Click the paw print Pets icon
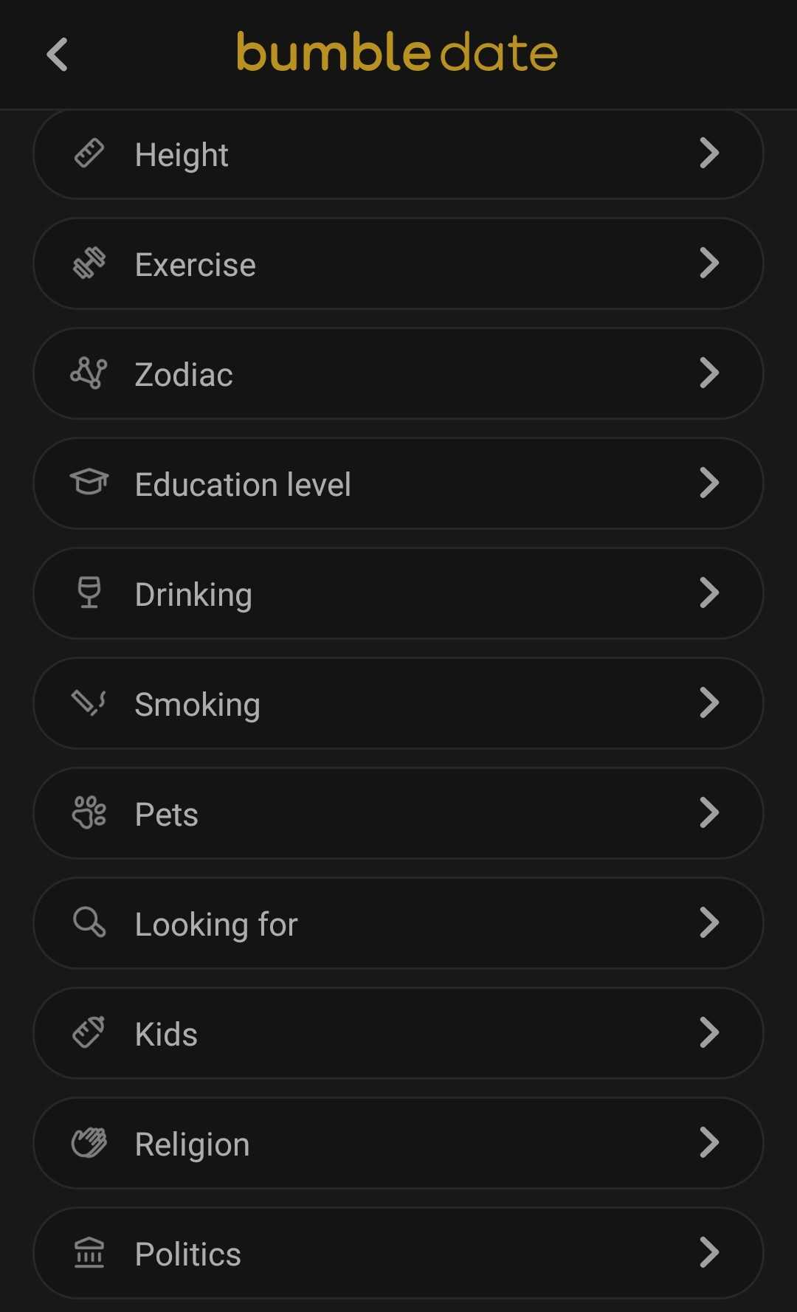The image size is (797, 1312). click(x=89, y=812)
